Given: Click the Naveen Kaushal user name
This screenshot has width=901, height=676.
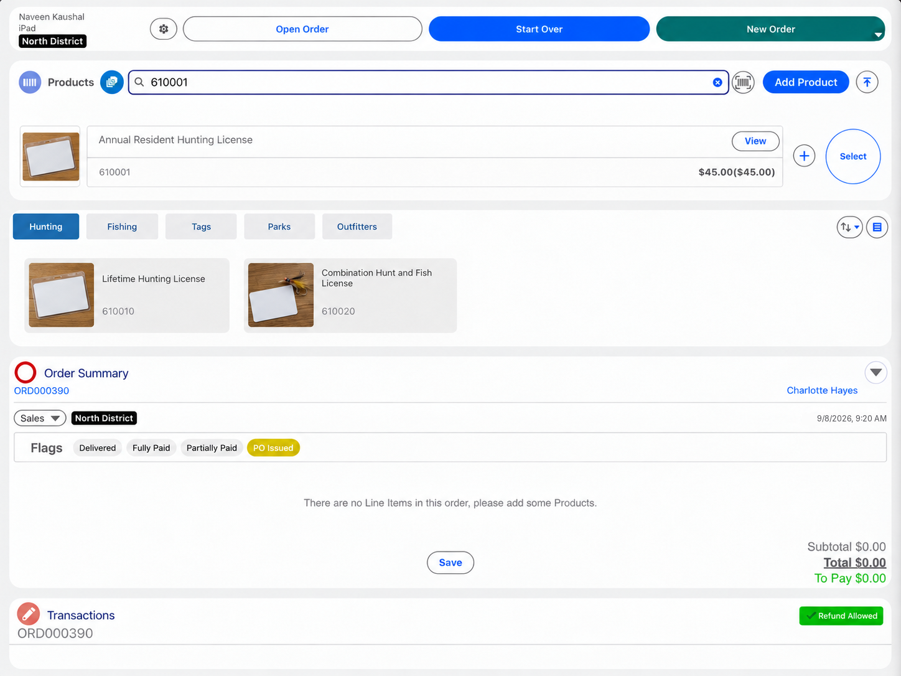Looking at the screenshot, I should pyautogui.click(x=52, y=17).
